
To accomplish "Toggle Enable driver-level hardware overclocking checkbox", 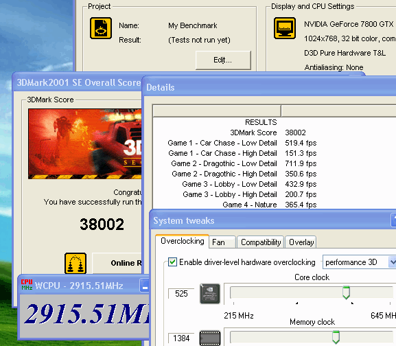I will [173, 262].
